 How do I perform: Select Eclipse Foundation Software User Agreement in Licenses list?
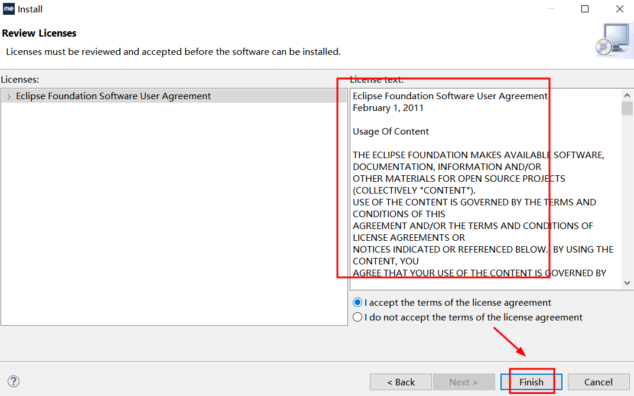coord(174,96)
